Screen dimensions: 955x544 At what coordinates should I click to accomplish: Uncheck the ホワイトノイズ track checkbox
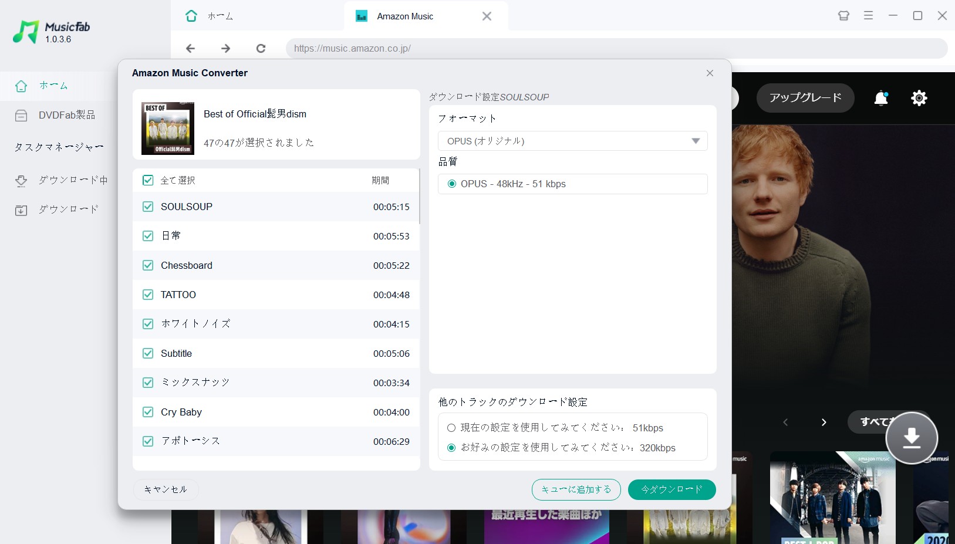pos(148,324)
